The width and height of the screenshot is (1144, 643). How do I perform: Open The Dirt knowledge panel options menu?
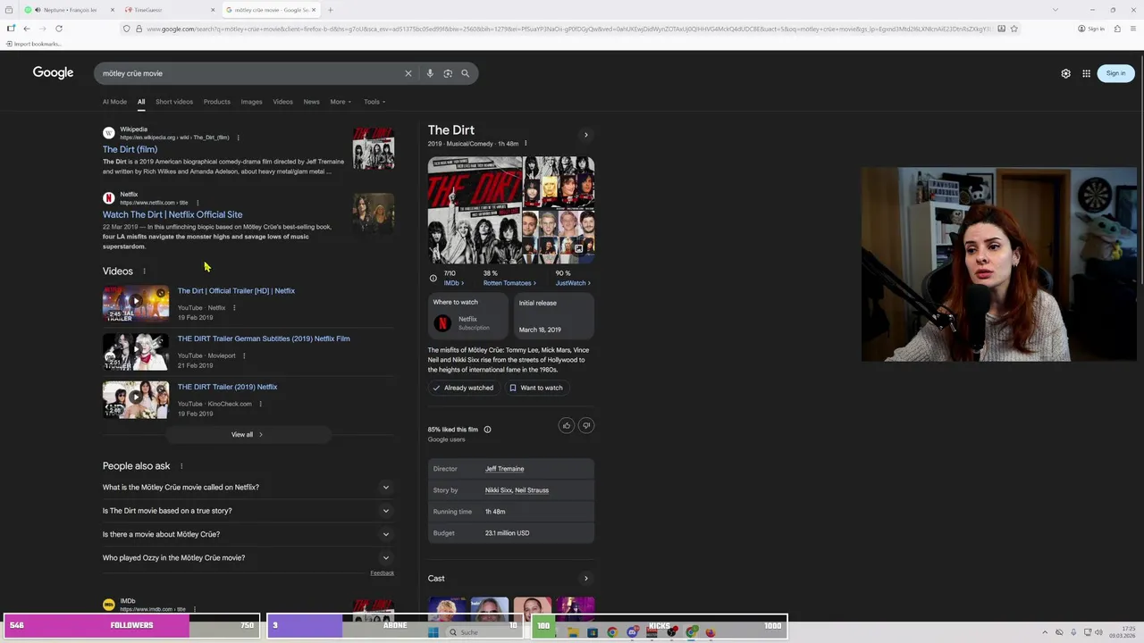(x=526, y=144)
